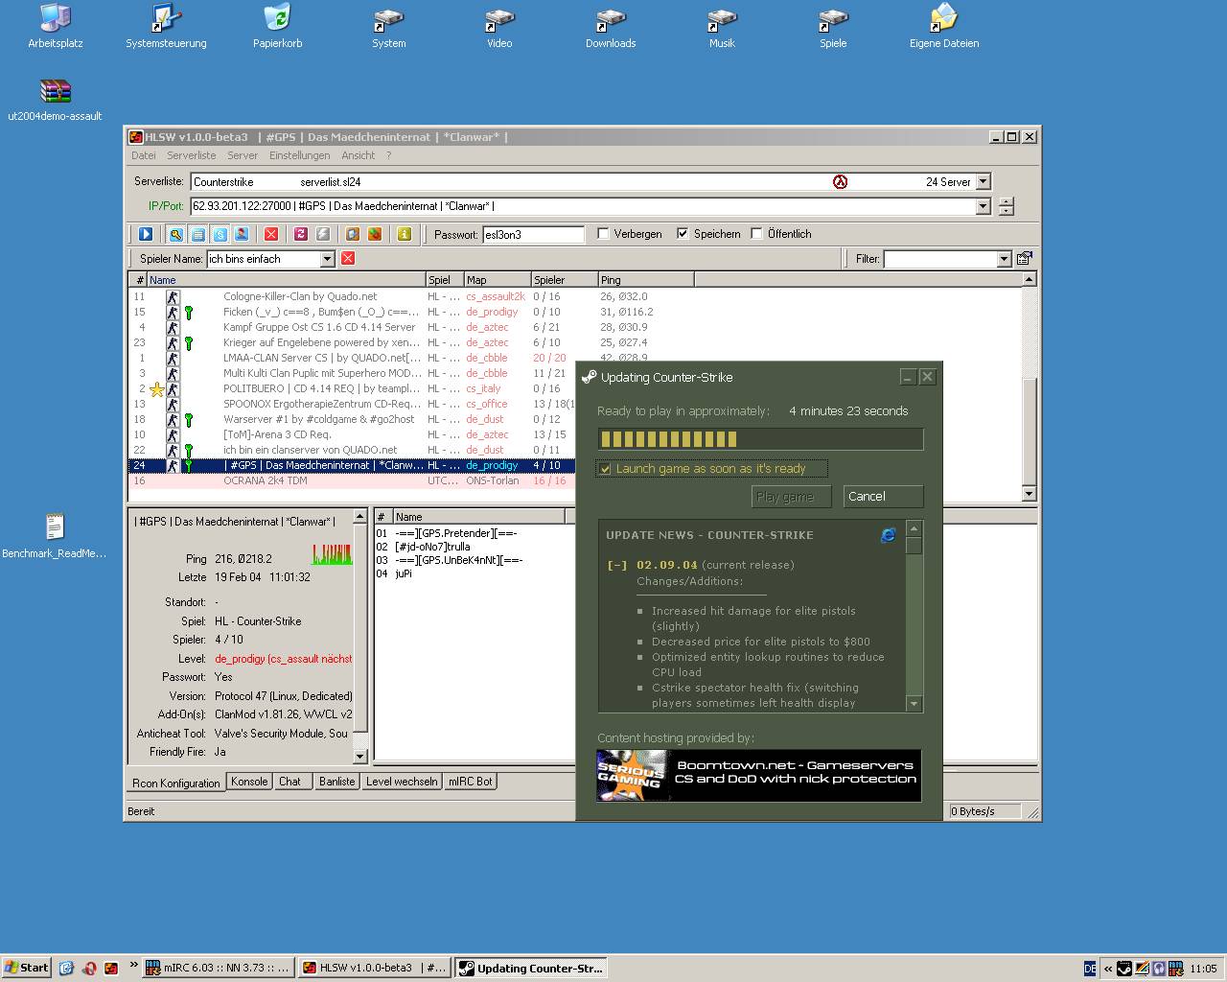Click the IP/Port stepper arrows
1227x982 pixels.
pos(1006,206)
